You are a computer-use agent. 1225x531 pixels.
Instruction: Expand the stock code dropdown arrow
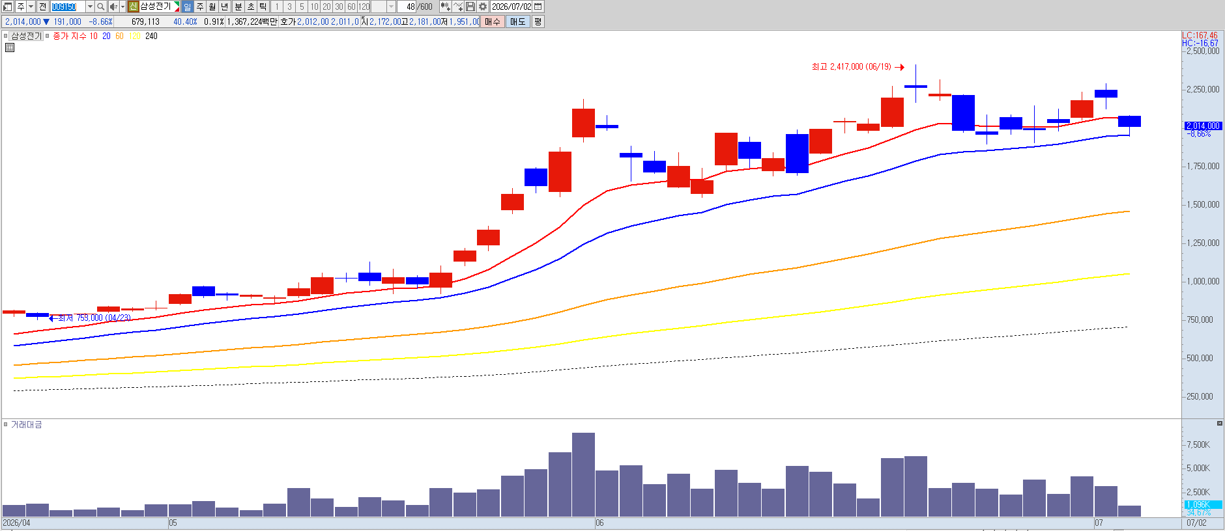pos(90,7)
